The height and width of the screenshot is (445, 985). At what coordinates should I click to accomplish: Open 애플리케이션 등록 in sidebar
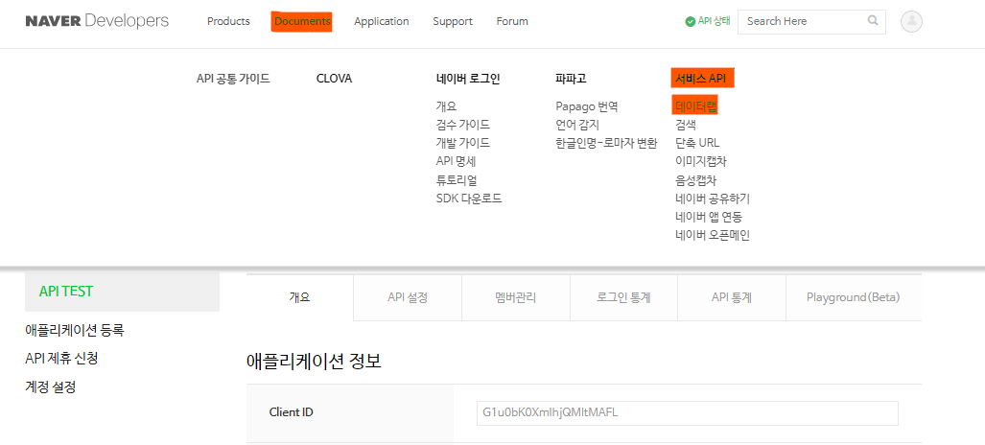[x=75, y=330]
